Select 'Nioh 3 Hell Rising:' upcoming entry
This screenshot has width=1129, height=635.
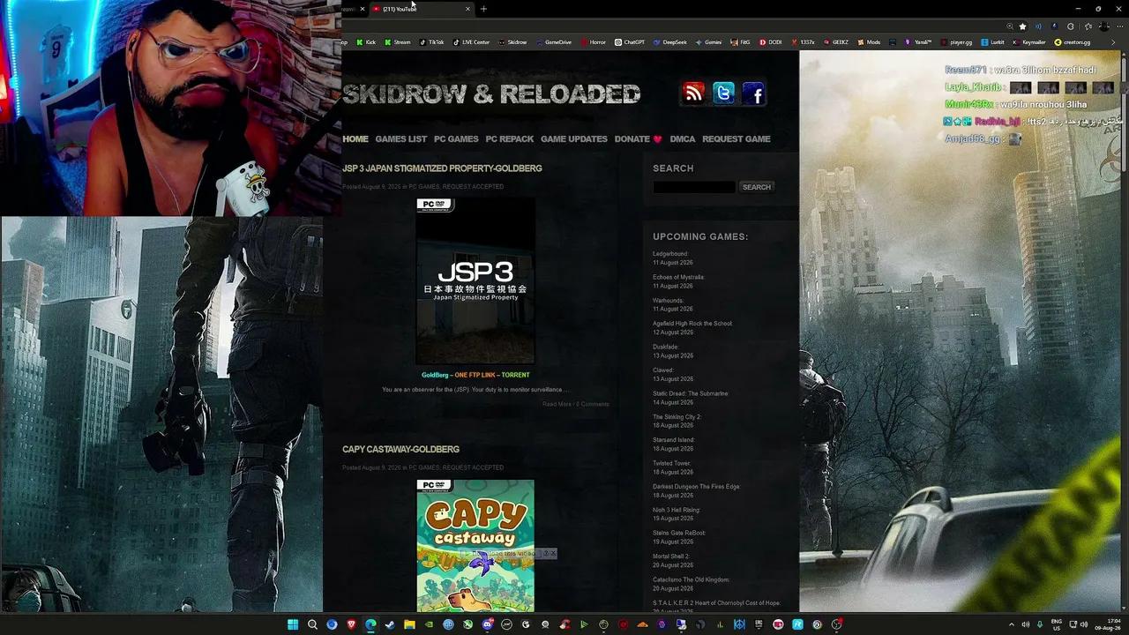pos(677,510)
